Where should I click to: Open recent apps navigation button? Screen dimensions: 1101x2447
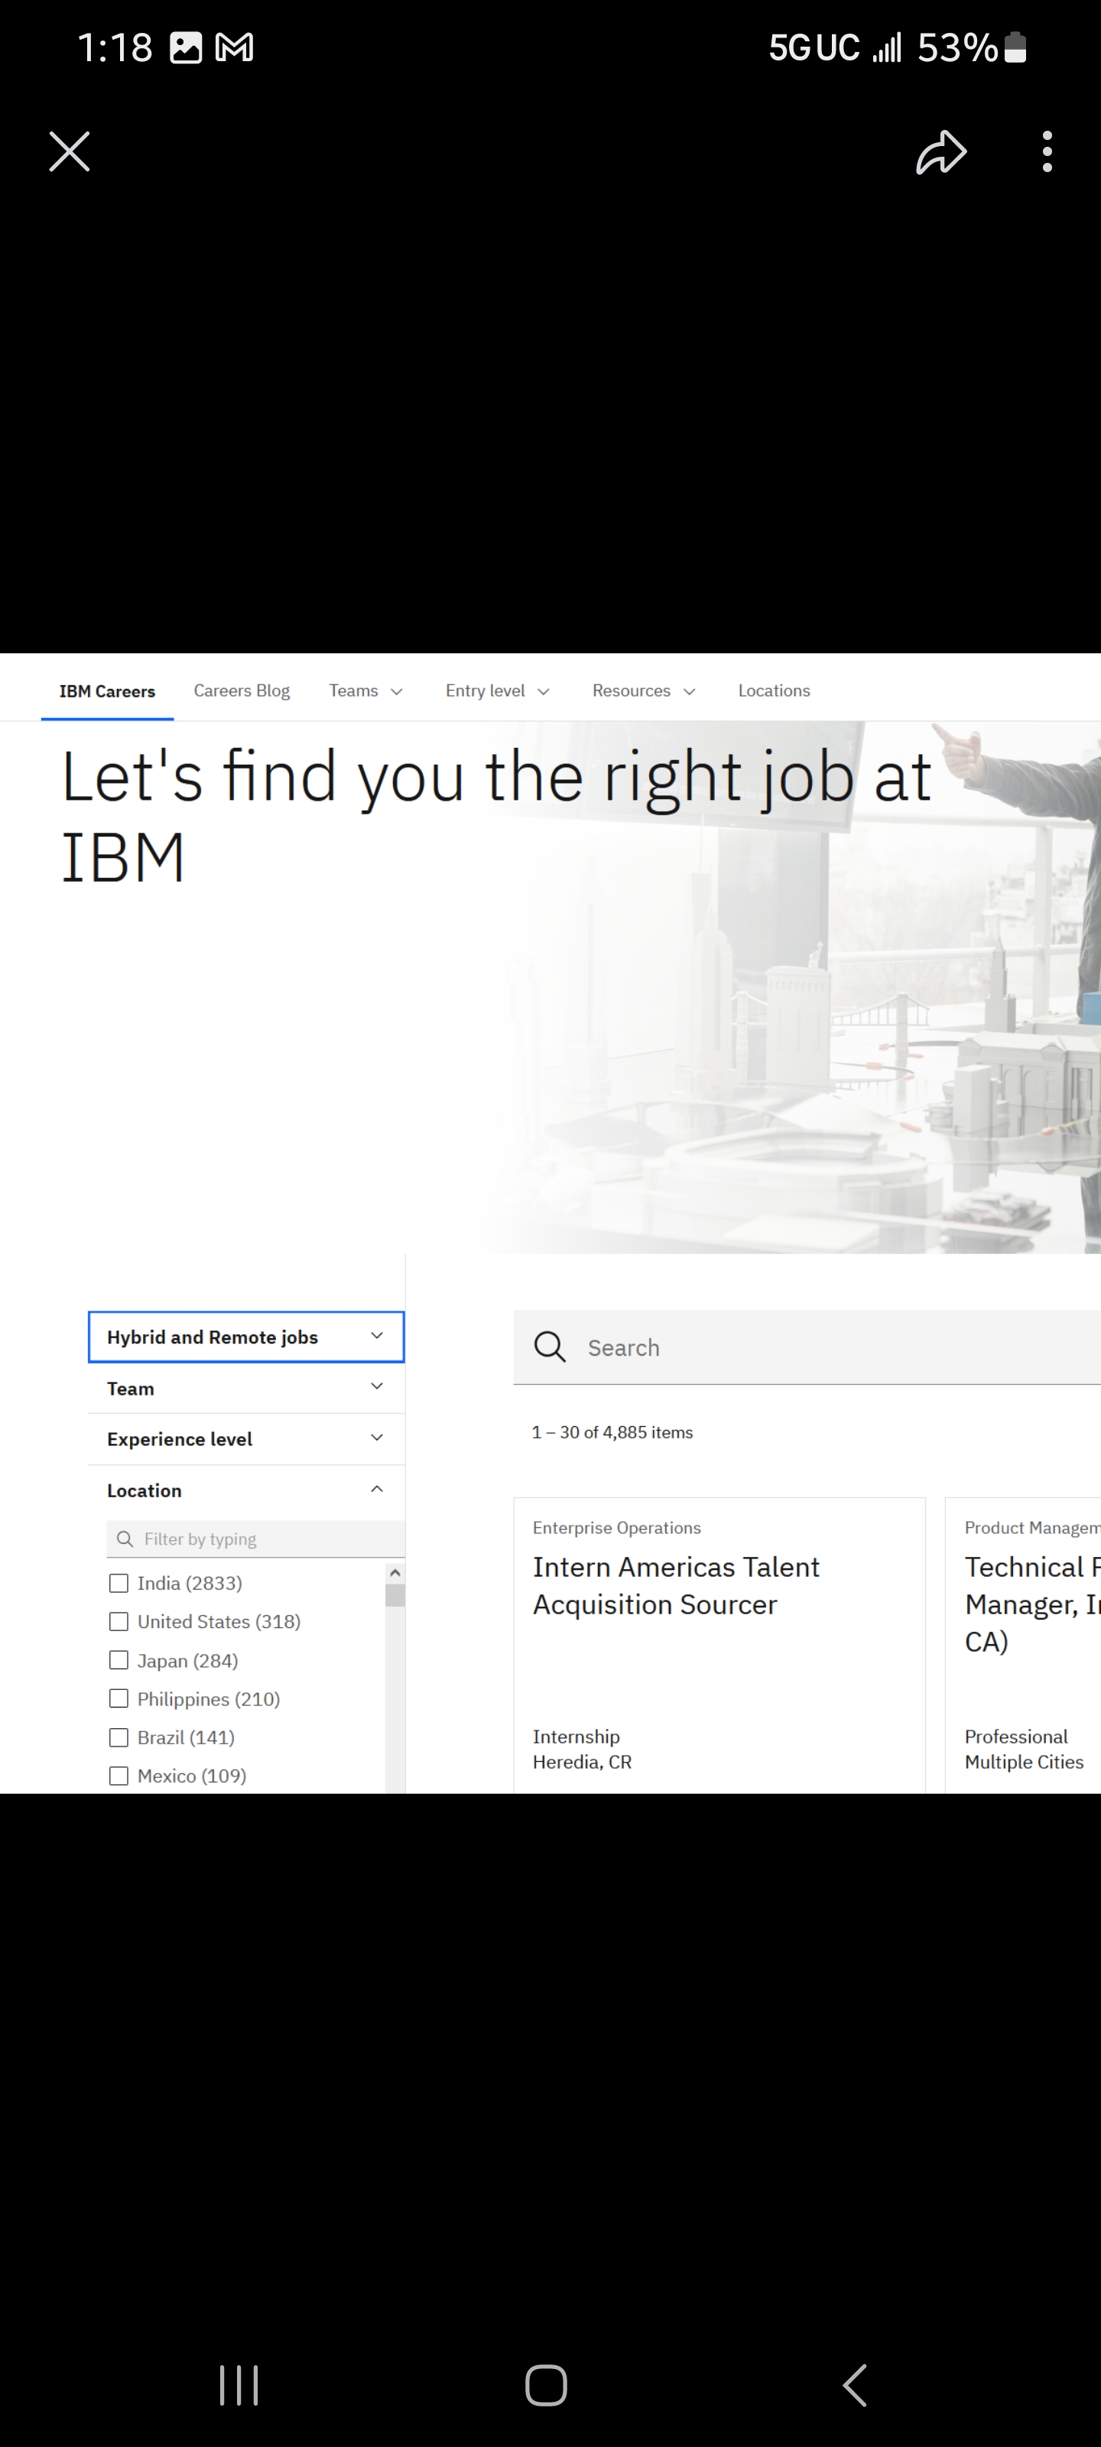pos(239,2384)
